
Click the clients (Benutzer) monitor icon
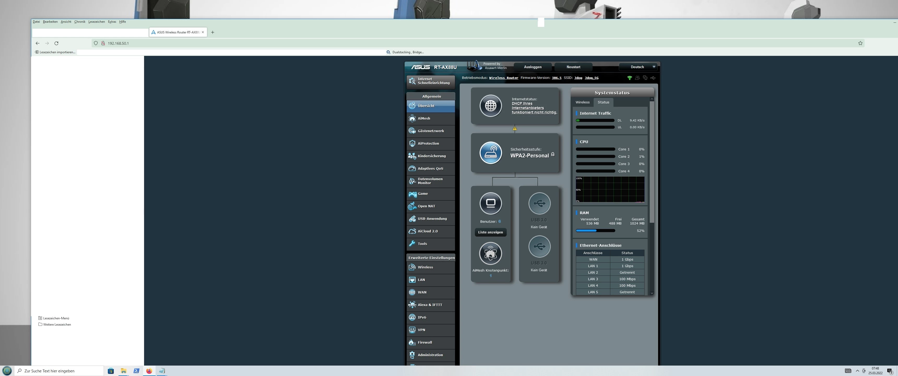pyautogui.click(x=491, y=203)
